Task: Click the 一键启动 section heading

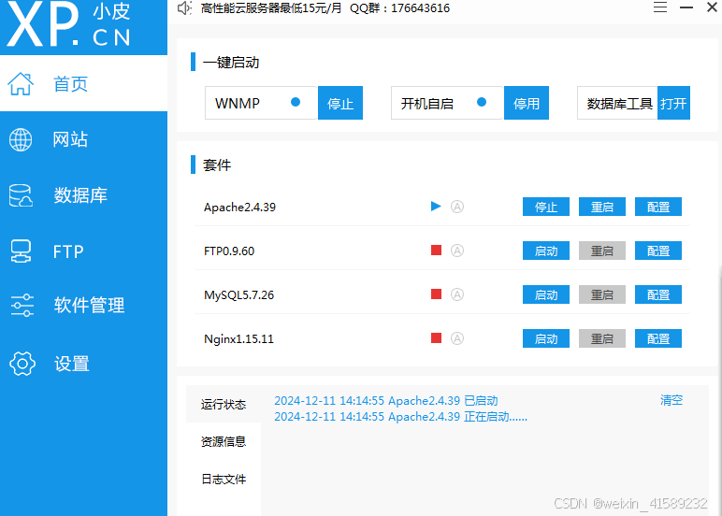Action: click(231, 62)
